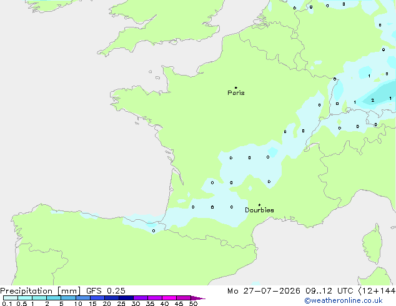The height and width of the screenshot is (306, 396).
Task: Click the 'Precipitation [mm]' title text
Action: (41, 291)
